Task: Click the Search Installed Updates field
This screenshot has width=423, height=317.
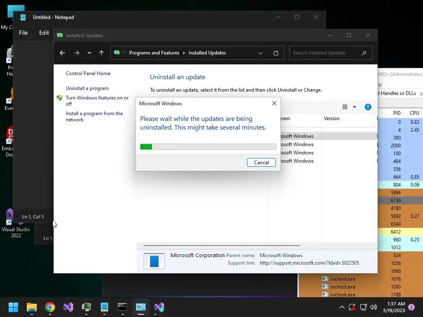Action: click(x=331, y=53)
